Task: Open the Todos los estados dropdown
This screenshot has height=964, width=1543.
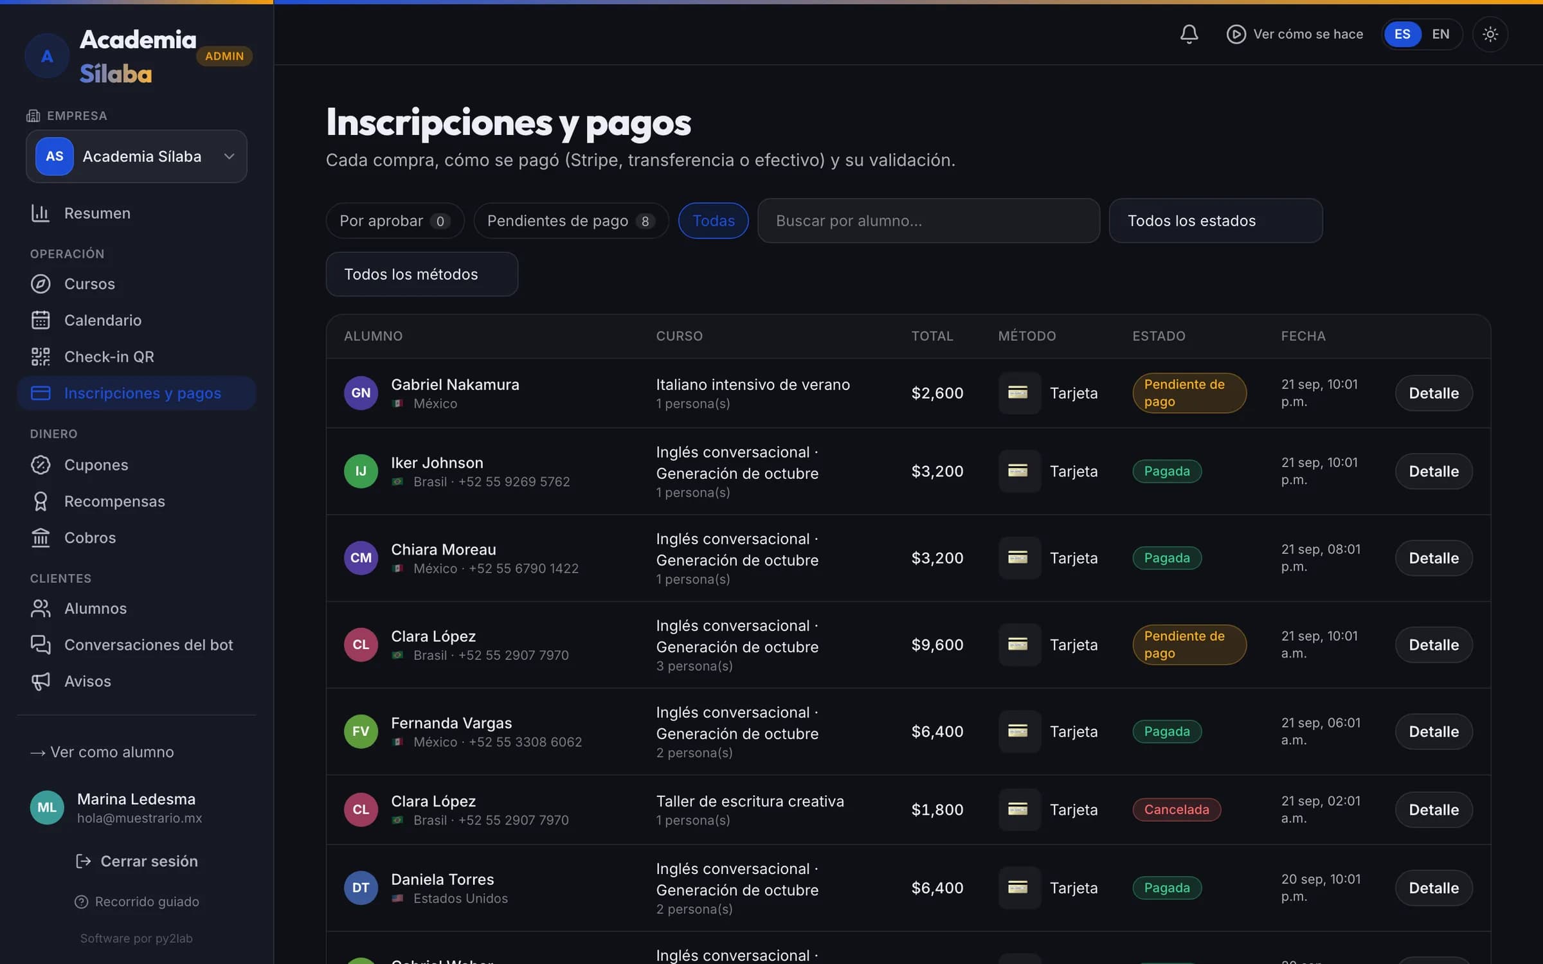Action: [x=1215, y=220]
